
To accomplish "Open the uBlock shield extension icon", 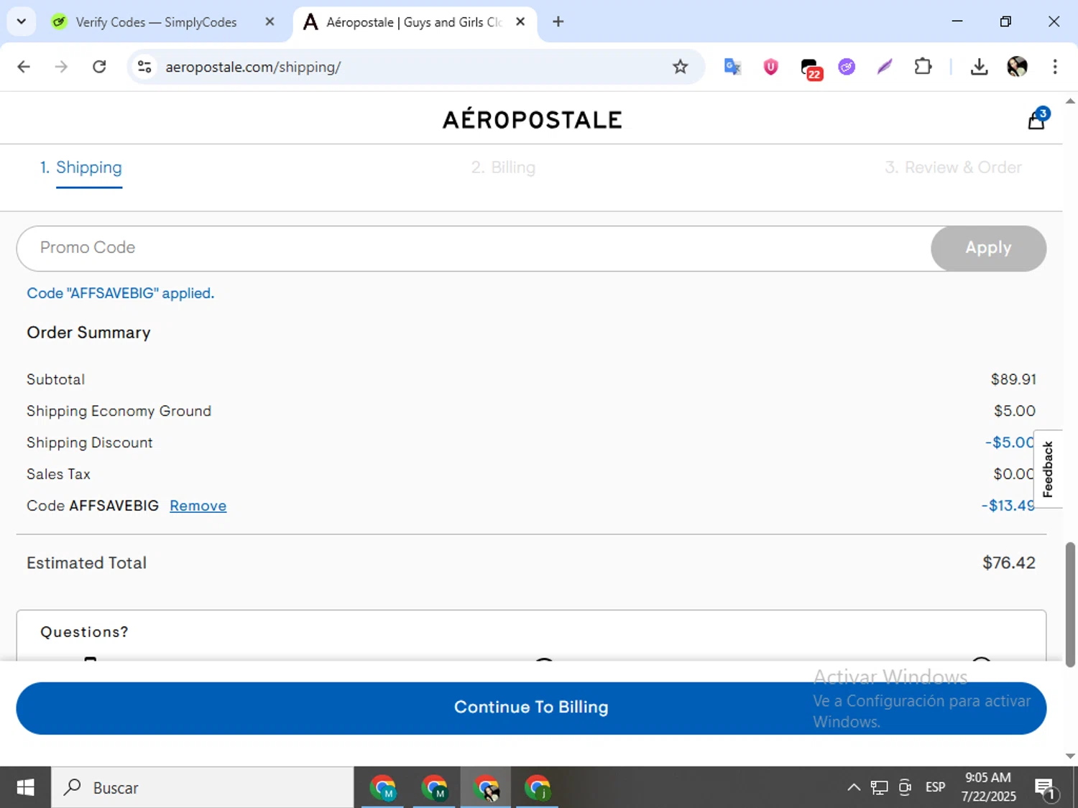I will (x=770, y=67).
